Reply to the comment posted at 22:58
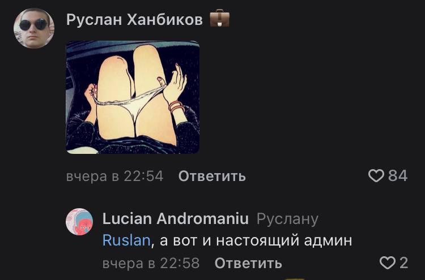 point(248,263)
